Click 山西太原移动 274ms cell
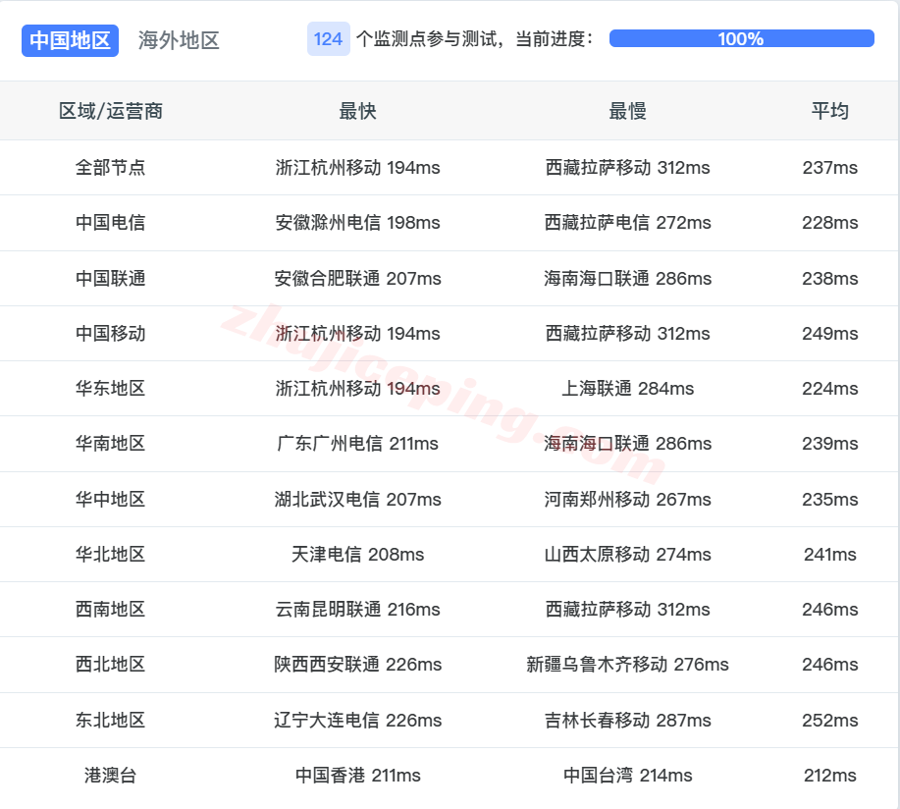Image resolution: width=900 pixels, height=809 pixels. click(x=627, y=555)
